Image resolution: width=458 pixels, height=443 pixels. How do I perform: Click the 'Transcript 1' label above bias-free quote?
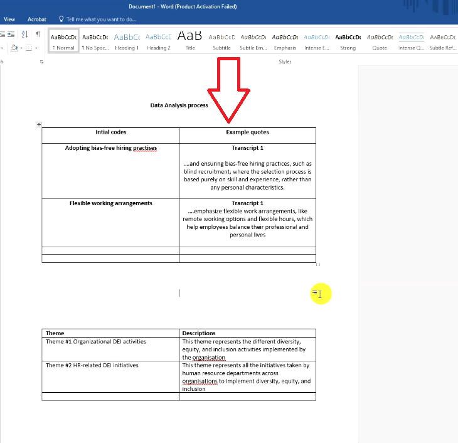pyautogui.click(x=247, y=148)
